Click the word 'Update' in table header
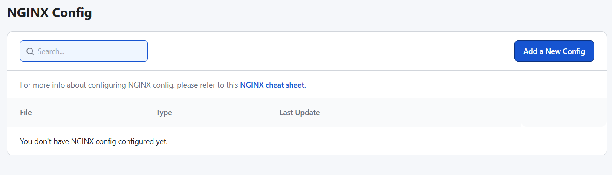 coord(308,113)
